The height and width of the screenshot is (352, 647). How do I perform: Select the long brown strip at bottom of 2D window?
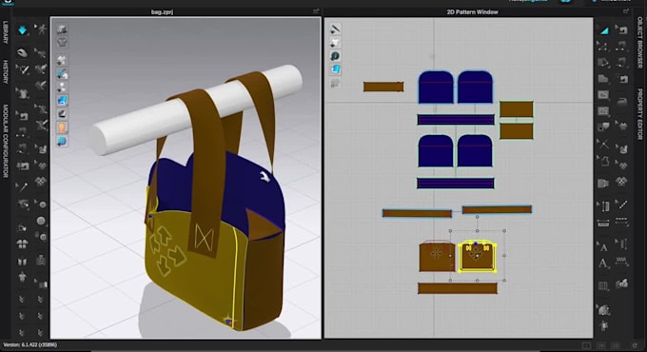[x=458, y=288]
